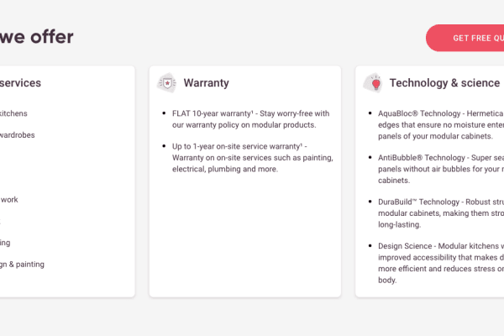Click the 'warranty policy on modular products' text
The image size is (504, 336).
(x=239, y=124)
